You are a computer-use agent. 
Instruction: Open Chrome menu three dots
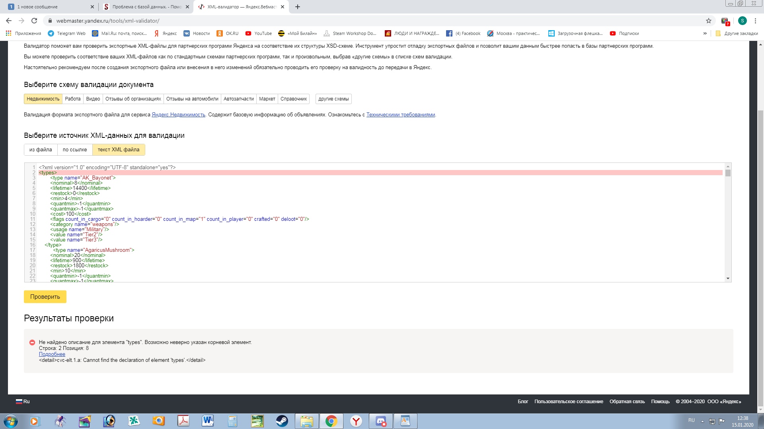[755, 21]
